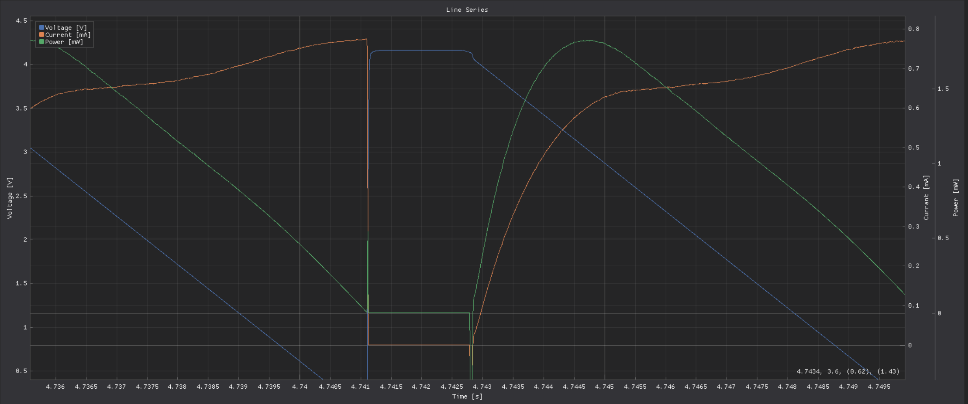Image resolution: width=968 pixels, height=404 pixels.
Task: Click the '4.74' time axis tick
Action: (x=300, y=387)
